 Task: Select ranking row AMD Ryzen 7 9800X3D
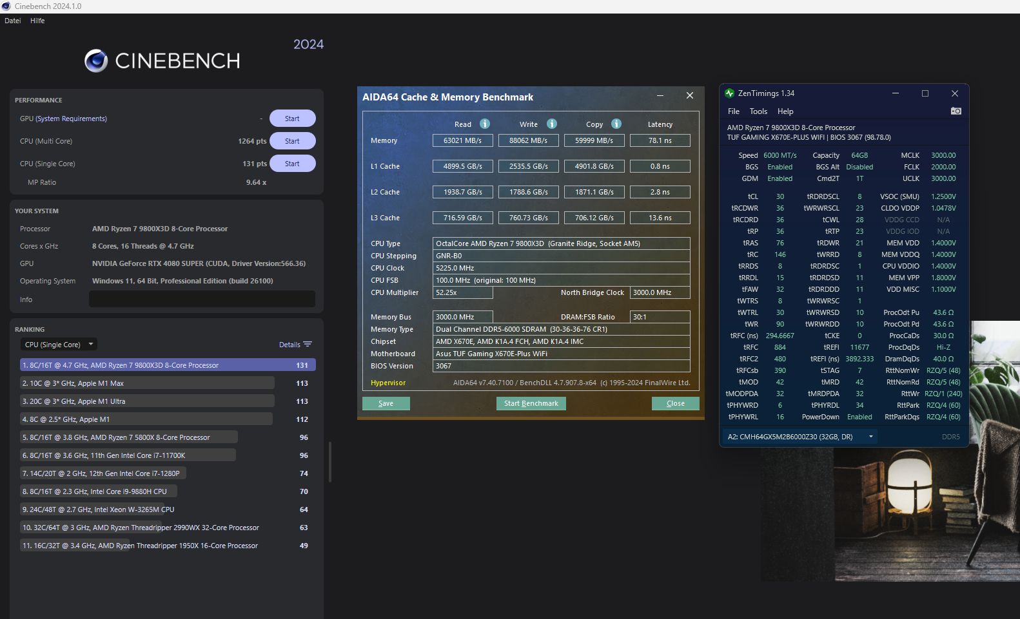pyautogui.click(x=168, y=365)
